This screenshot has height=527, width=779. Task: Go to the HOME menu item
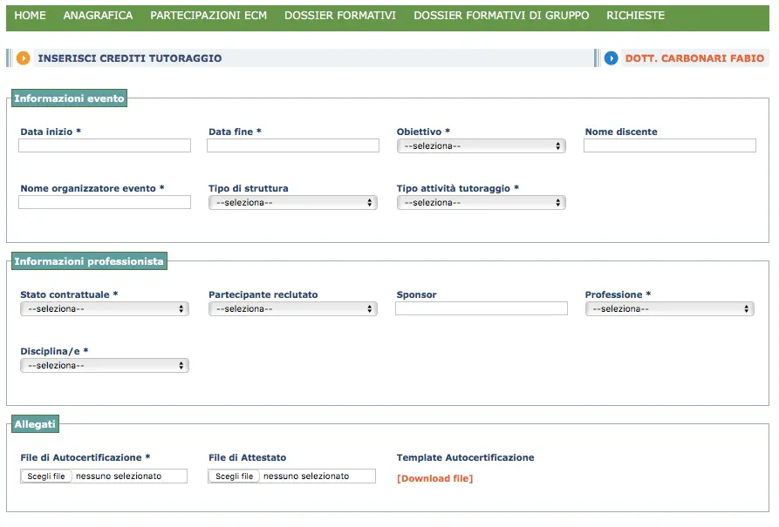[x=30, y=16]
